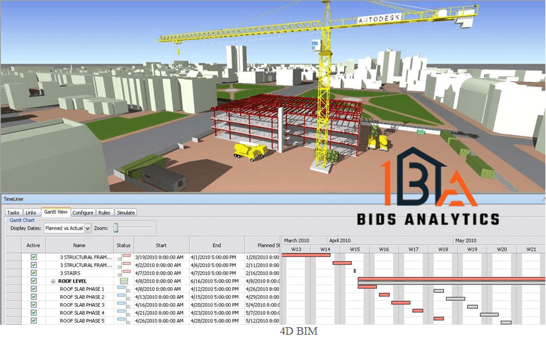Toggle Active checkbox for ROOF SLAB PHASE 4
The width and height of the screenshot is (546, 339).
pyautogui.click(x=34, y=312)
